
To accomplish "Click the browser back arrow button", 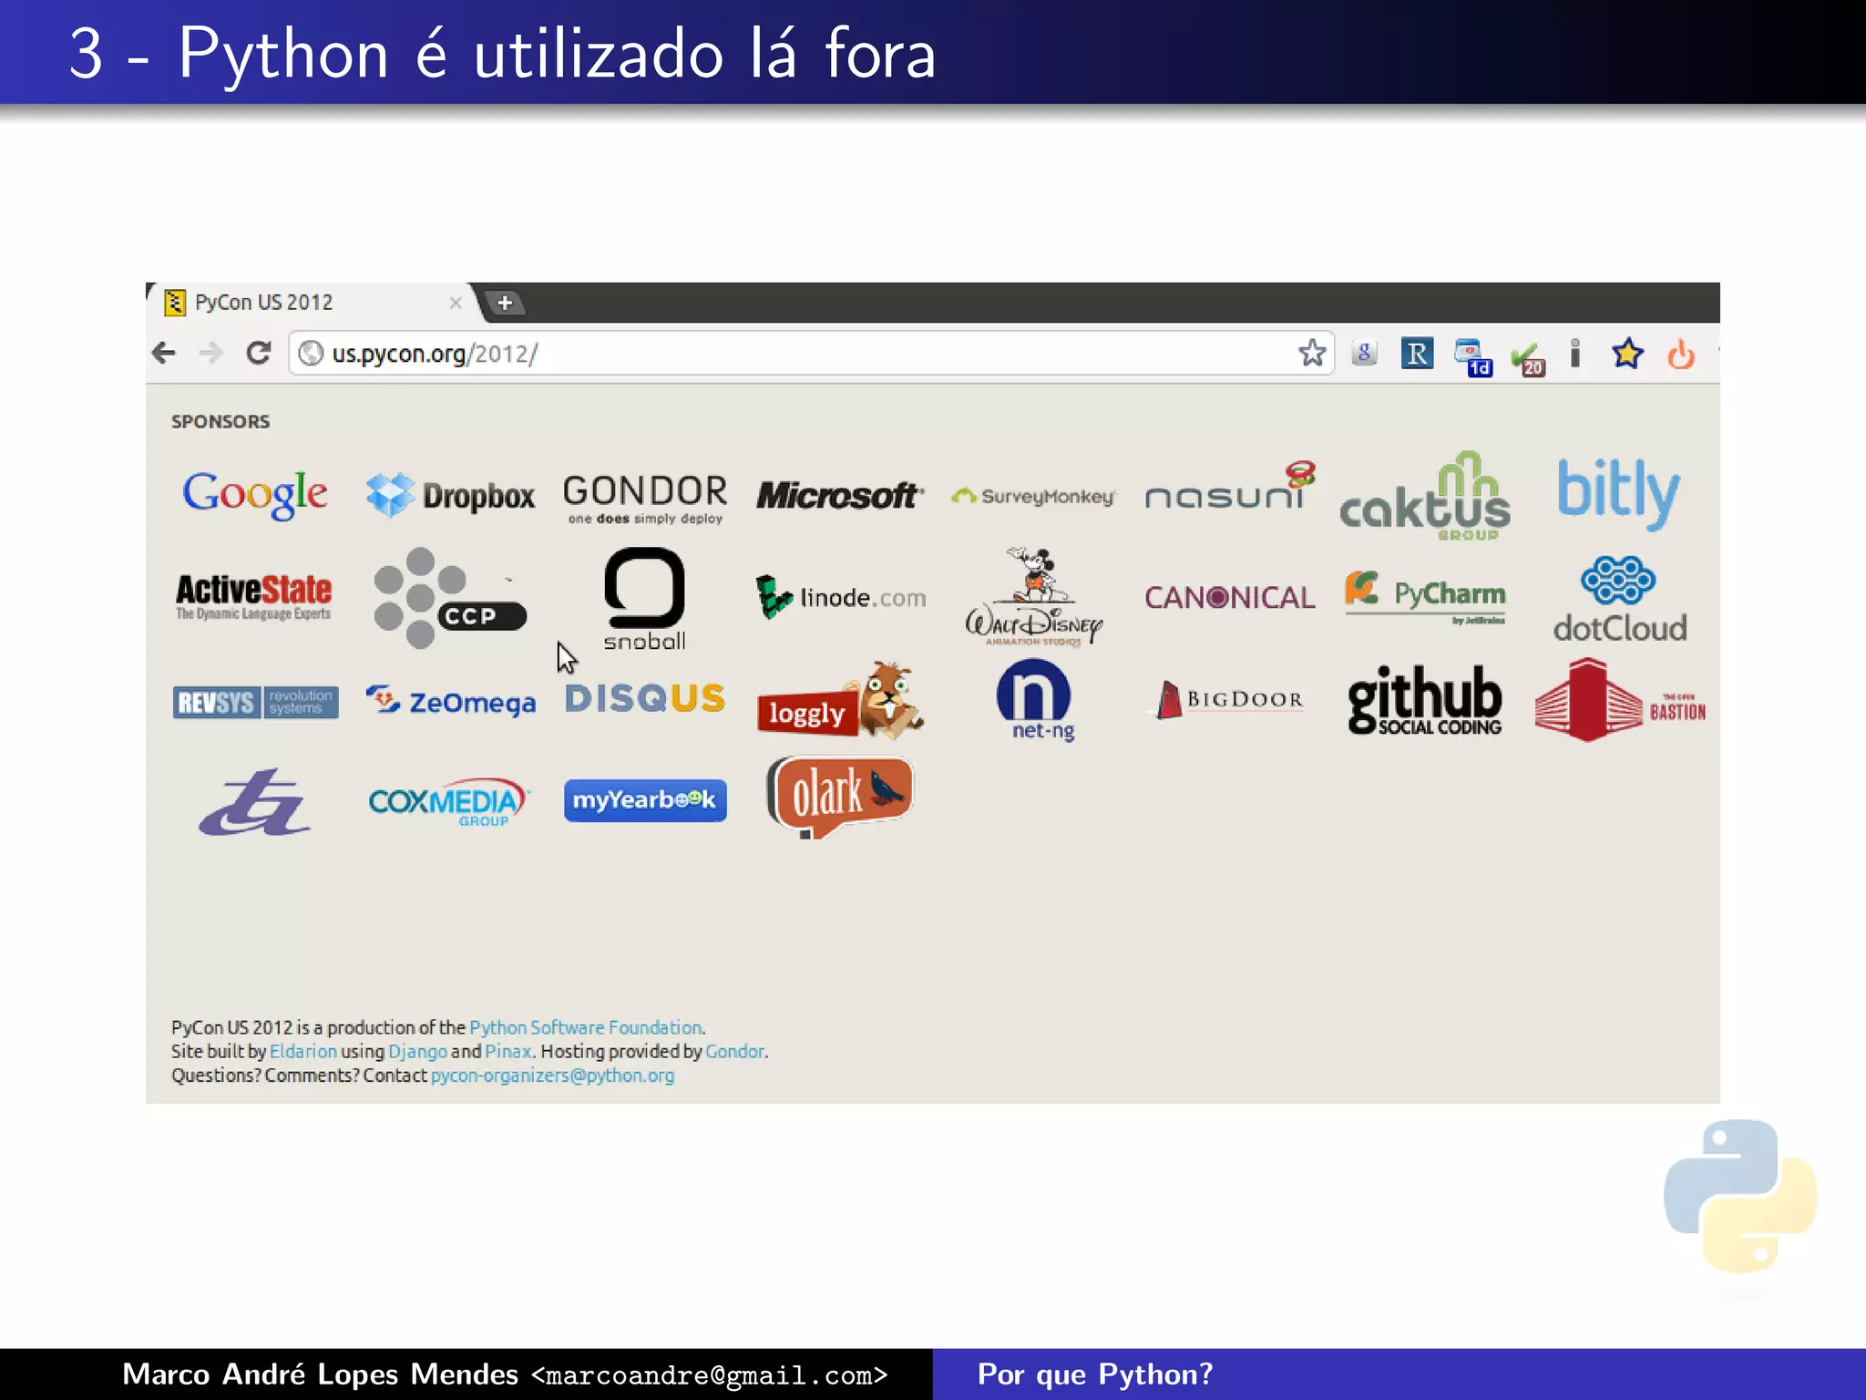I will pos(164,353).
